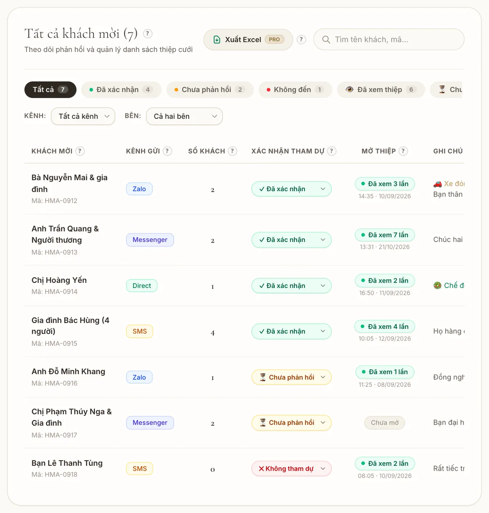Click timestamp 10:05 · 12/09/2026
The width and height of the screenshot is (489, 513).
click(385, 338)
